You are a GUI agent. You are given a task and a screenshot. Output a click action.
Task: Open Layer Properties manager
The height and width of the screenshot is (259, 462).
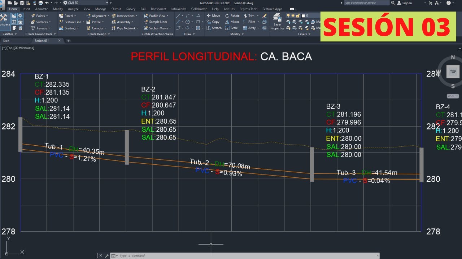pyautogui.click(x=277, y=22)
